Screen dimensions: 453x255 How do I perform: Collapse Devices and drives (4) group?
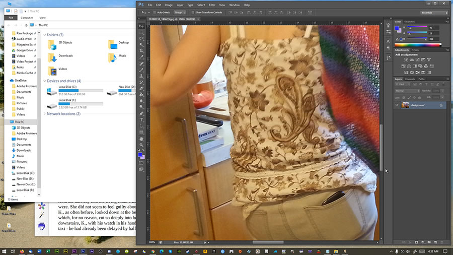(x=45, y=81)
